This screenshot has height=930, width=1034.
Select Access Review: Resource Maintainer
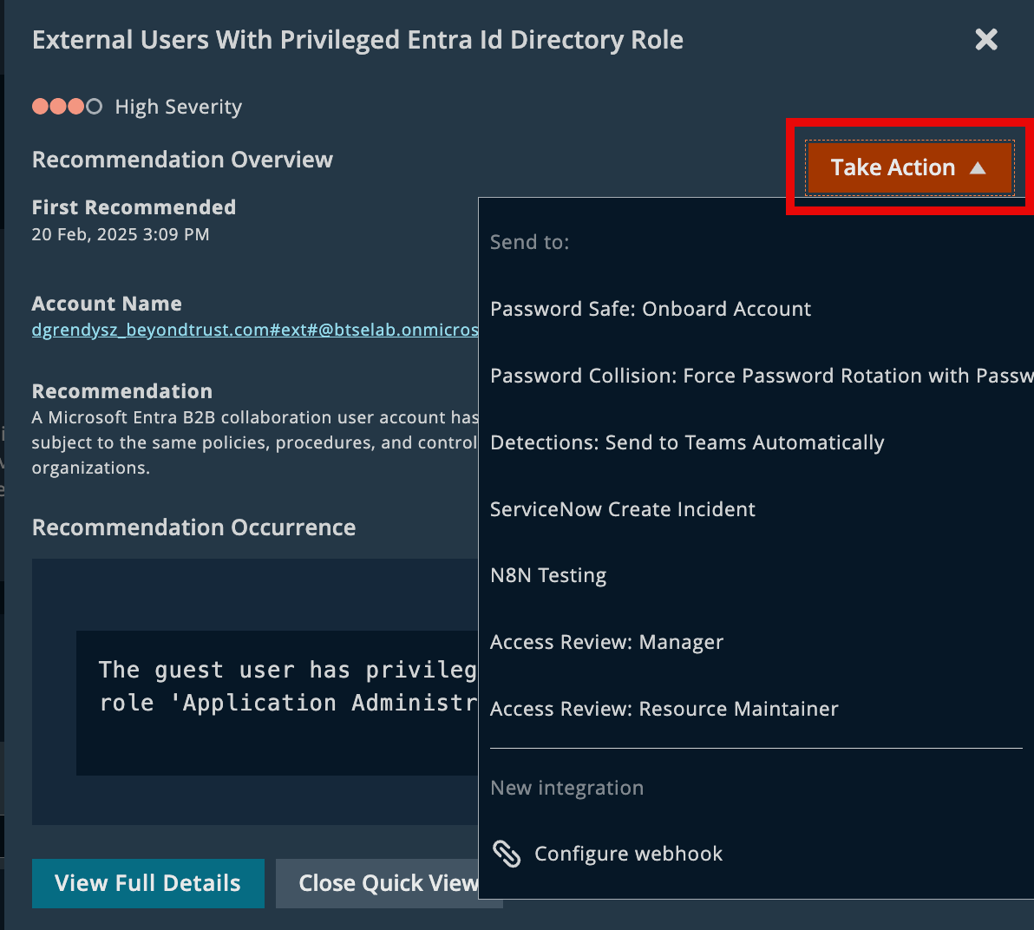(x=664, y=709)
